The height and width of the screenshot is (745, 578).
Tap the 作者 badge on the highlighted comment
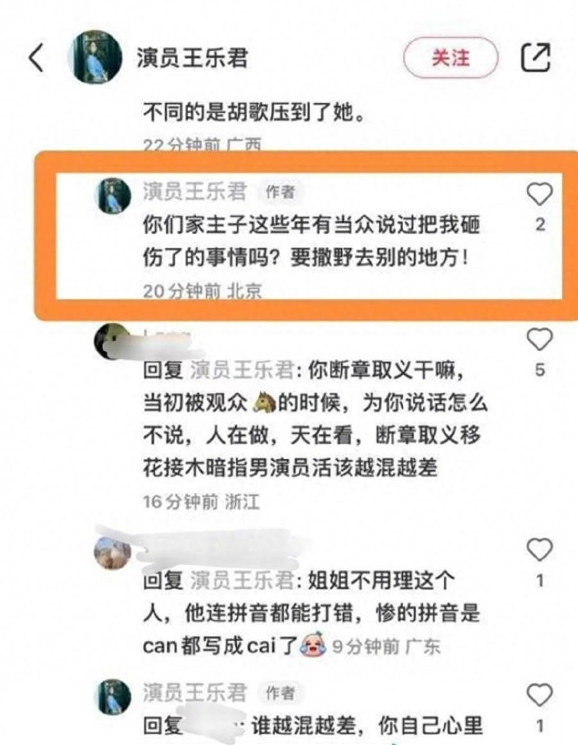pos(281,192)
